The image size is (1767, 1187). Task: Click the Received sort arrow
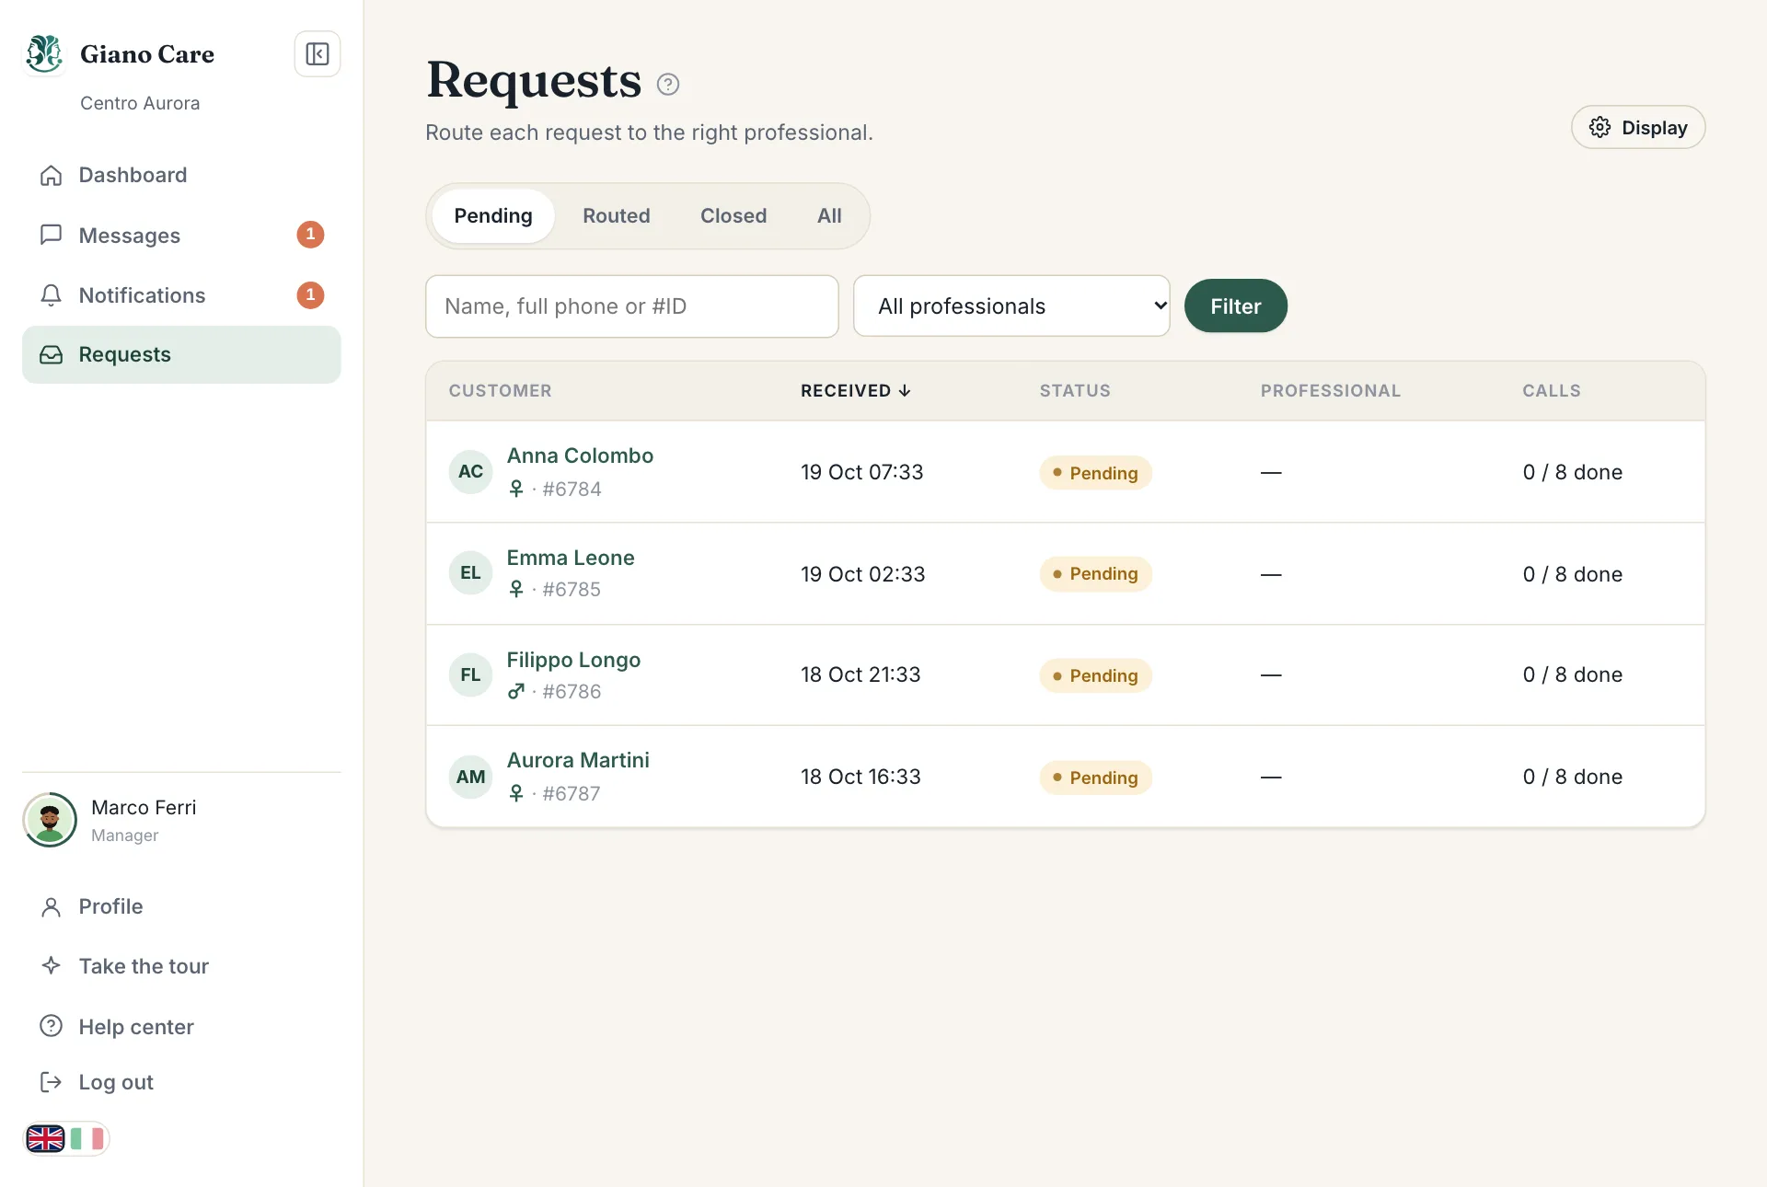(905, 390)
